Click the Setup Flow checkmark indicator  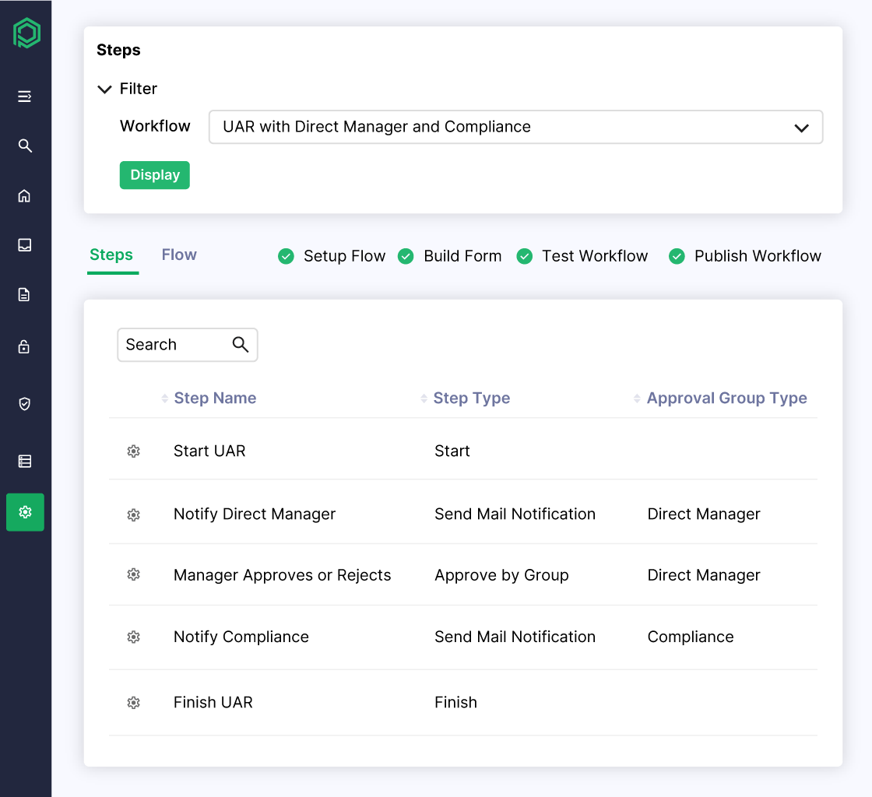(x=286, y=255)
